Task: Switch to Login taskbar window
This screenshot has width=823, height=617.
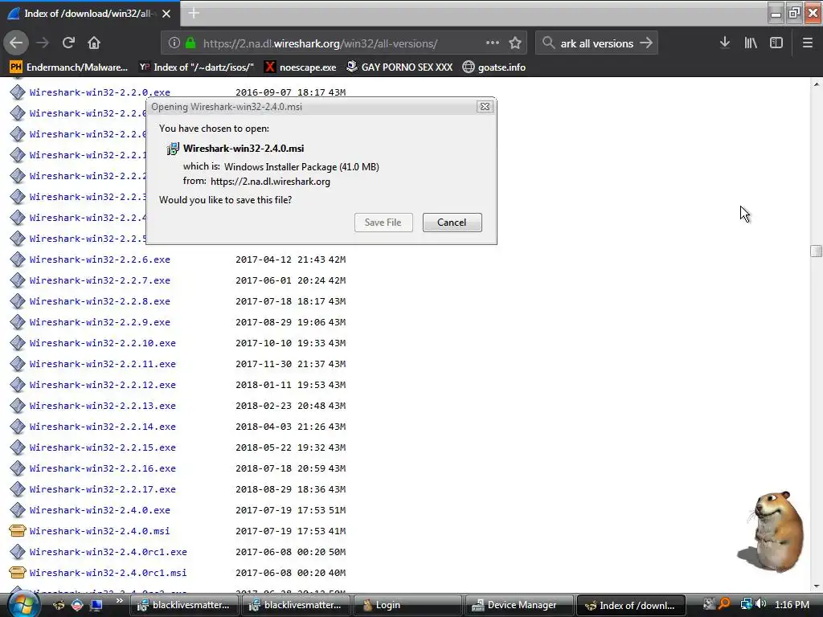Action: (x=407, y=605)
